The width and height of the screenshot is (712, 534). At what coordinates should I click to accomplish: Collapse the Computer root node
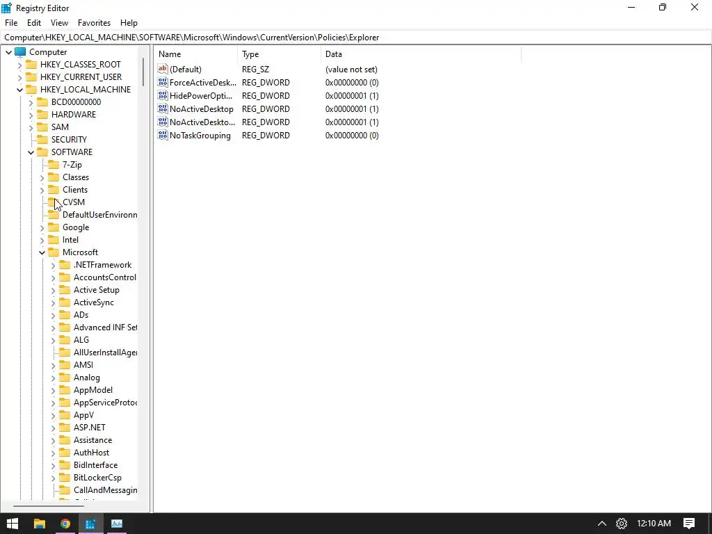pyautogui.click(x=8, y=52)
